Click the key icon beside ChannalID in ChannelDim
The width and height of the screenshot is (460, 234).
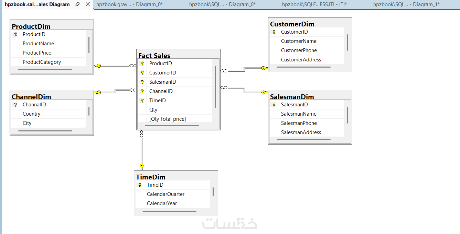click(x=15, y=105)
